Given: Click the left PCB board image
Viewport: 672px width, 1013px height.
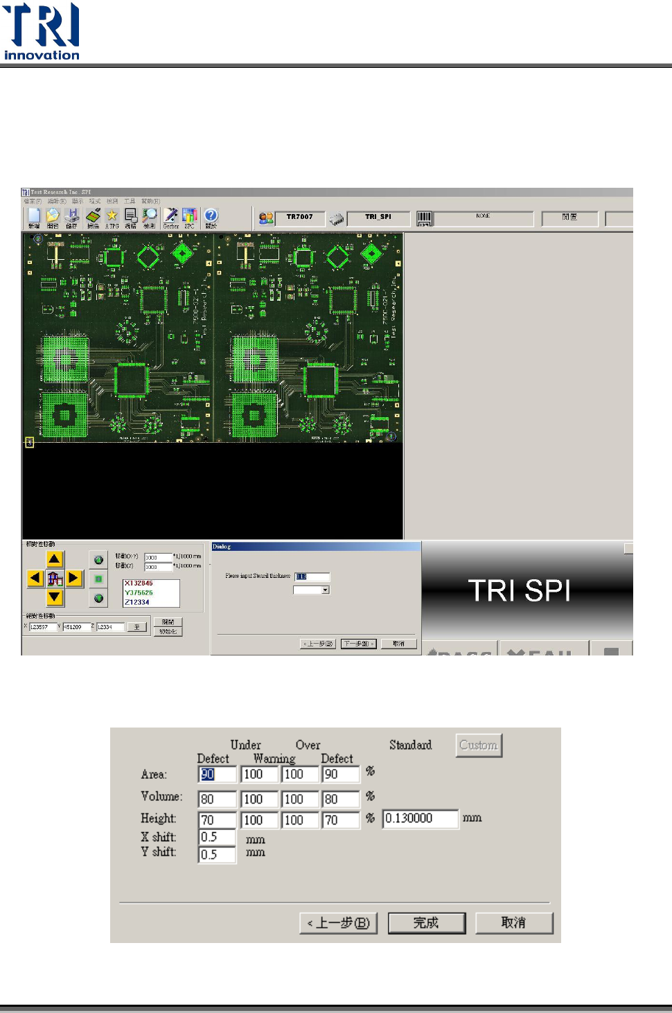Looking at the screenshot, I should click(x=118, y=337).
